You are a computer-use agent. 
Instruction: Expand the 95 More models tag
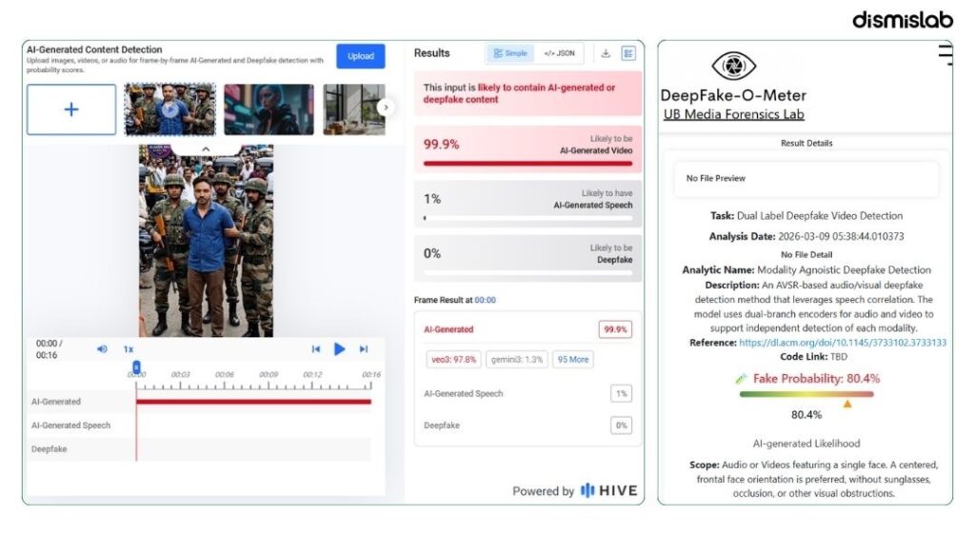coord(572,360)
